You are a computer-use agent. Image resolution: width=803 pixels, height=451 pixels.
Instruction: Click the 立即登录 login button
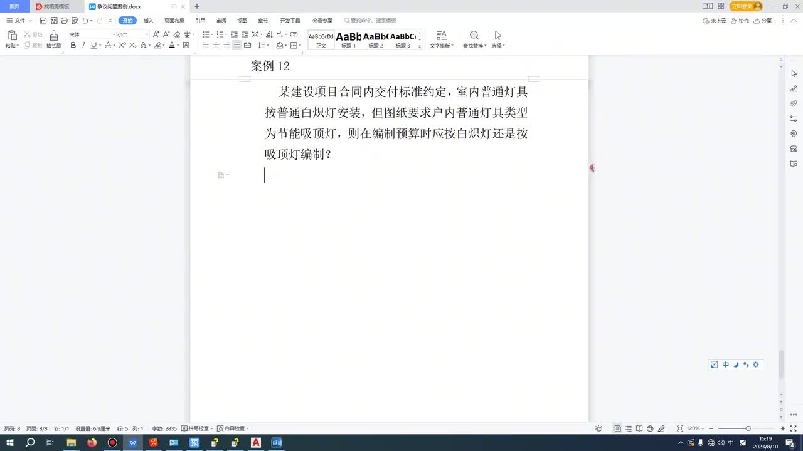tap(746, 6)
